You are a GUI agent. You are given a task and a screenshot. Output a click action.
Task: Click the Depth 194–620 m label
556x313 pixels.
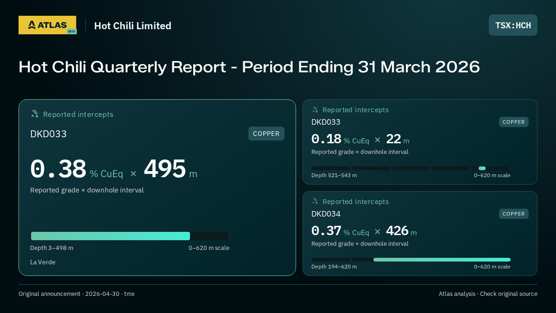[x=334, y=267]
